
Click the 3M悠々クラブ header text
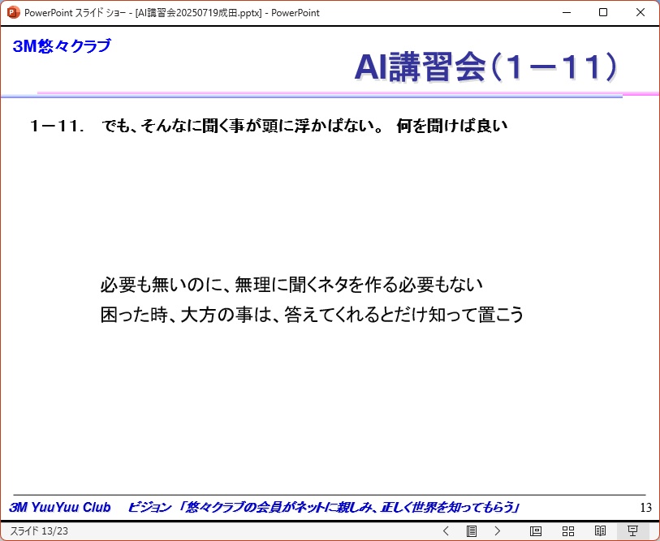point(62,46)
